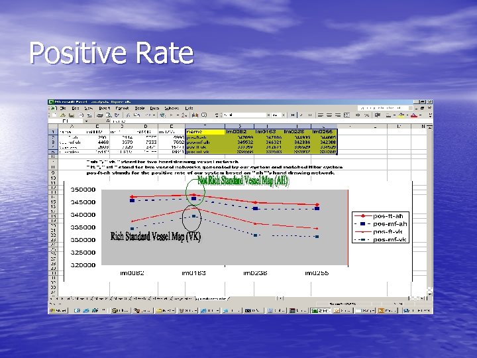Click 'Not Rich Standard Vessel Map (AH)' annotation

[x=243, y=180]
